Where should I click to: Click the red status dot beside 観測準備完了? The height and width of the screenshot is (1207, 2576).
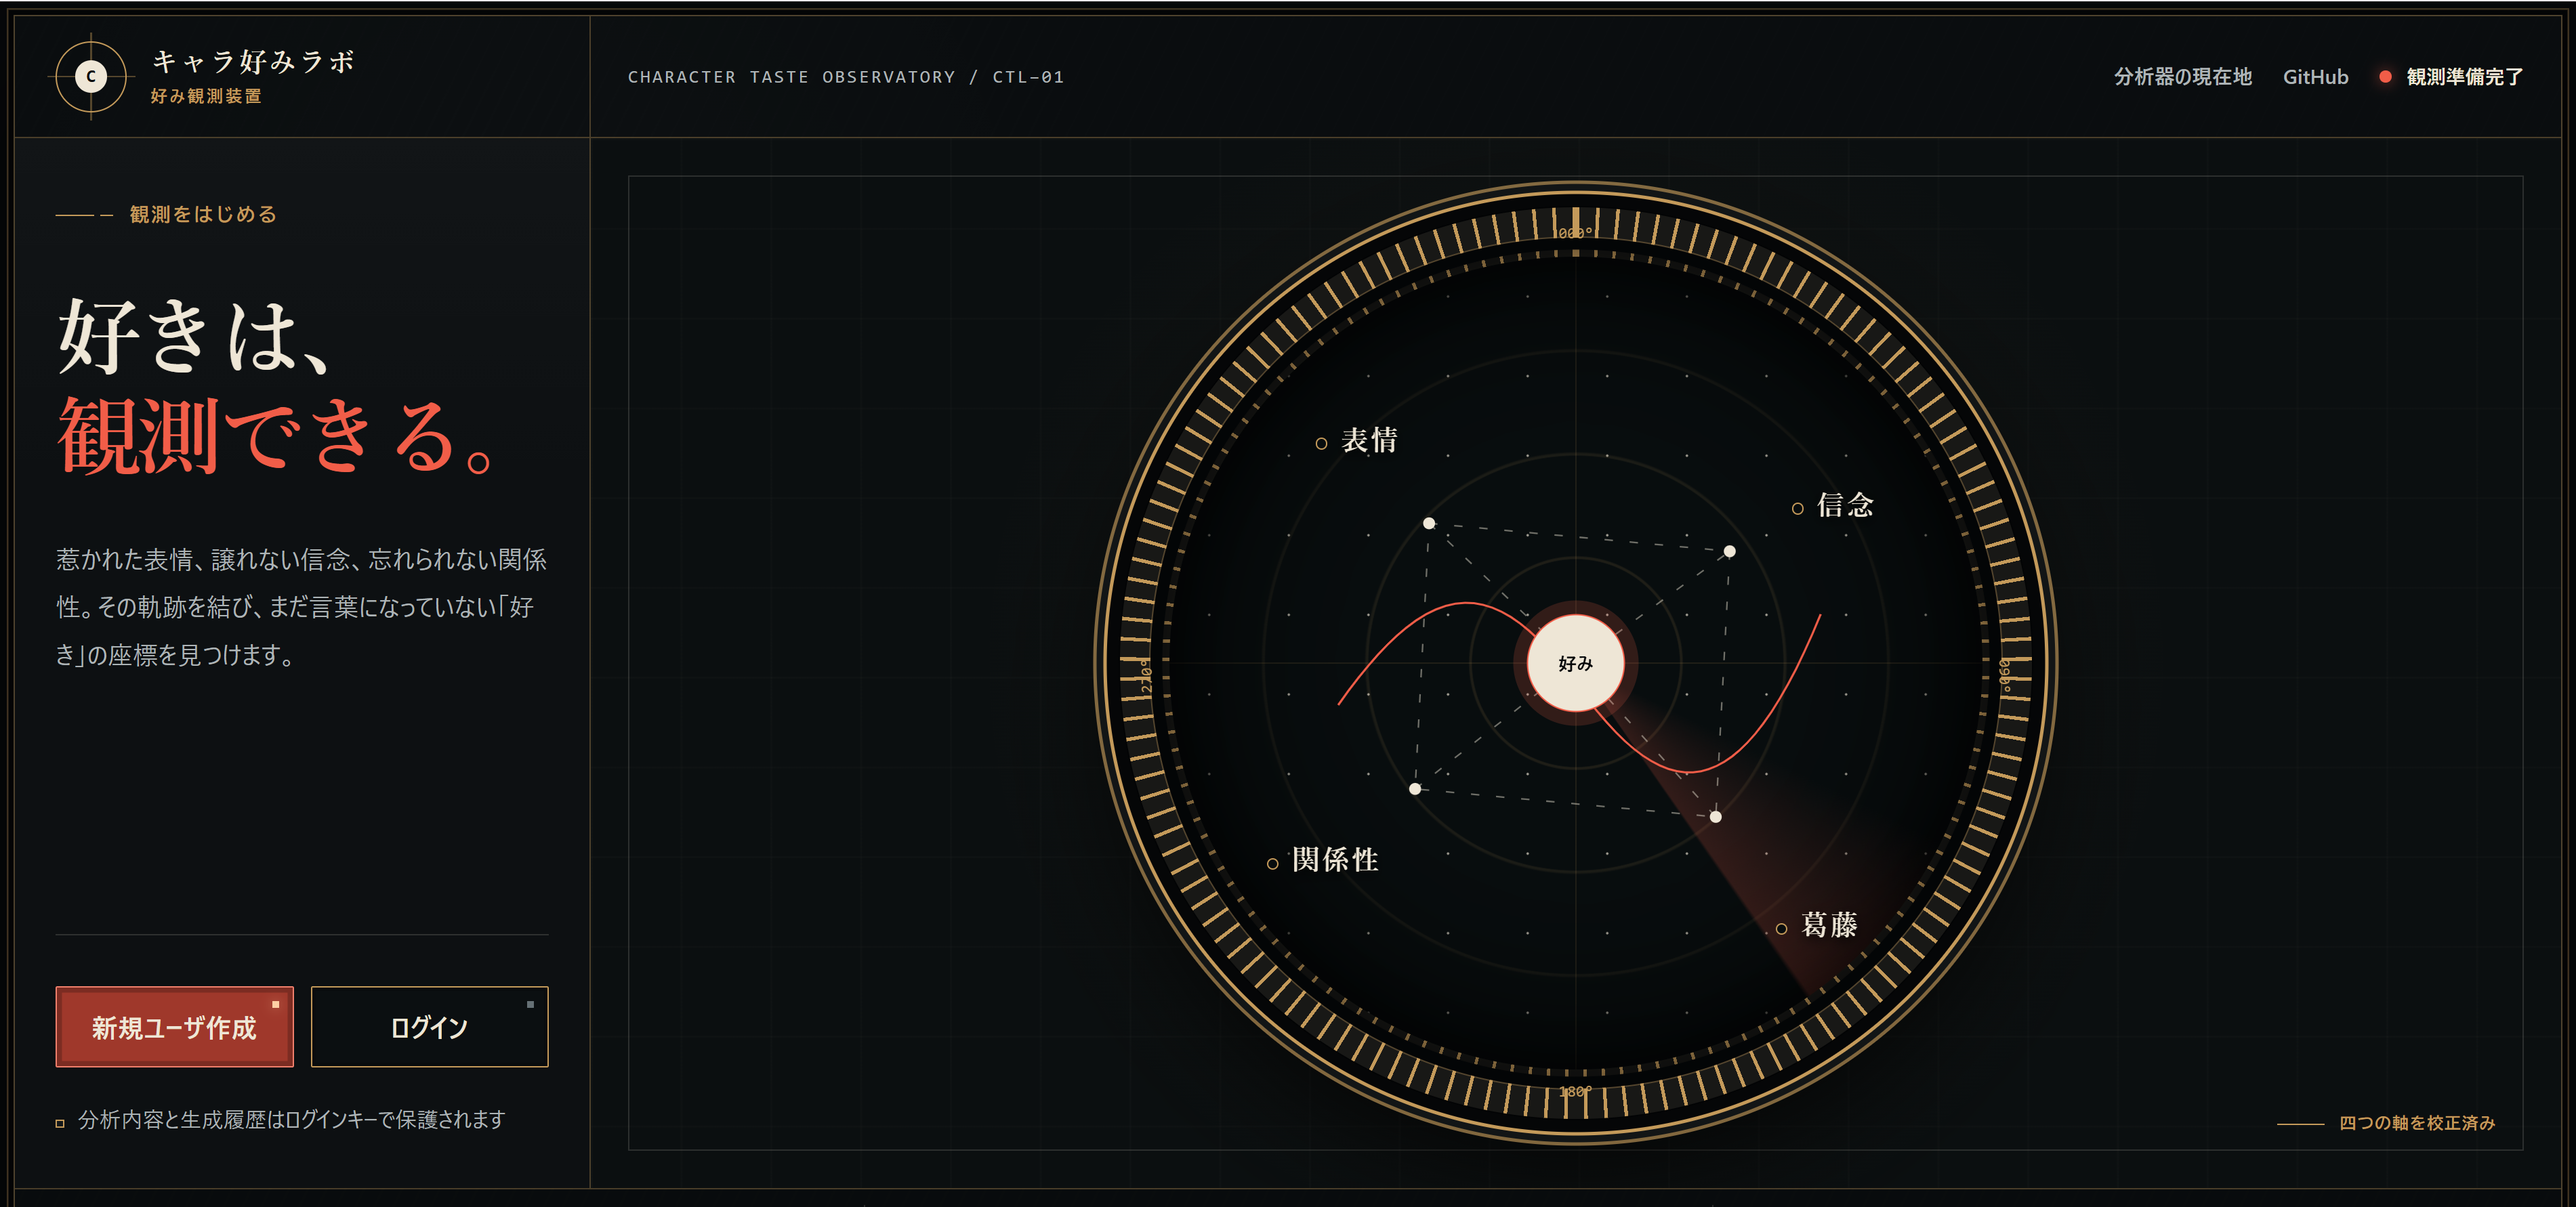[x=2385, y=76]
